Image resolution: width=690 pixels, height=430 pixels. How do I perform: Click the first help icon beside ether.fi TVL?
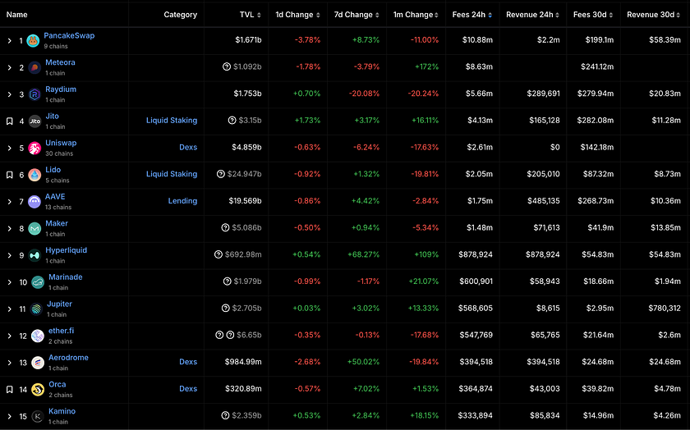click(x=219, y=335)
